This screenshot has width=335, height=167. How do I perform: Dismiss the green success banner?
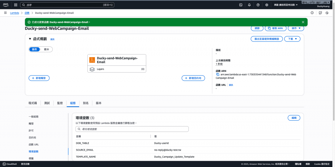point(303,22)
